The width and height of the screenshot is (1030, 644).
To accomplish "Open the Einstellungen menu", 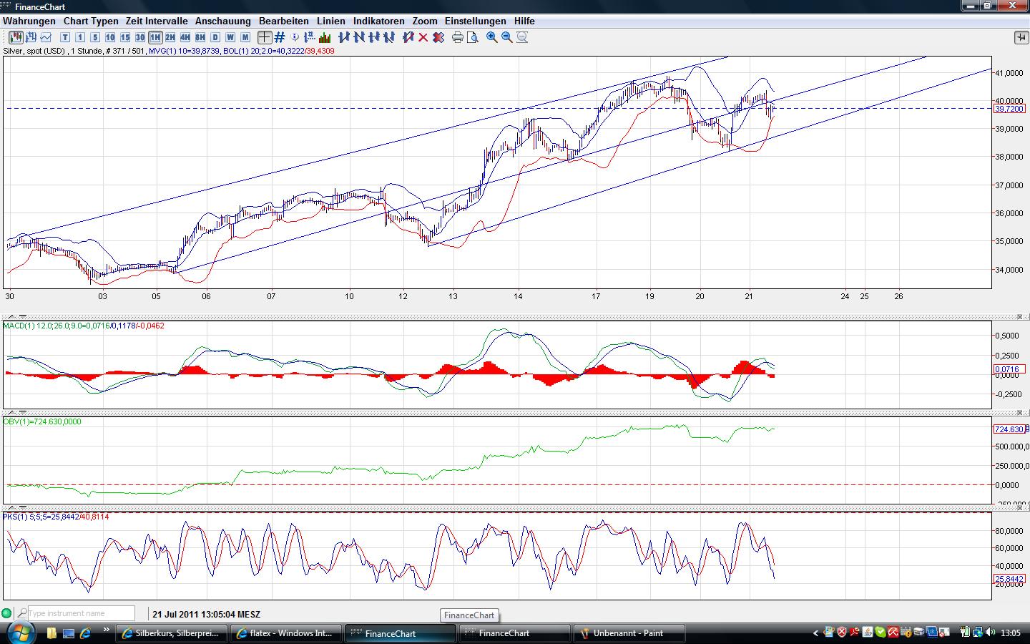I will [x=476, y=21].
